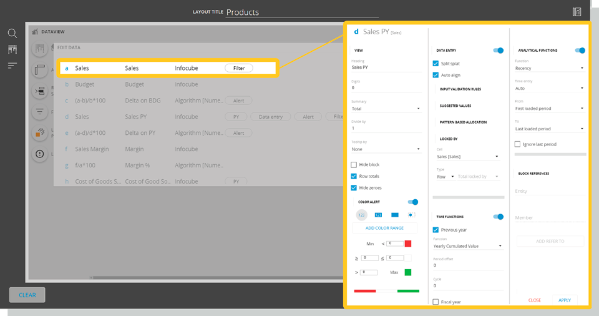Select the gear with orange square icon
The height and width of the screenshot is (316, 599).
[x=40, y=133]
